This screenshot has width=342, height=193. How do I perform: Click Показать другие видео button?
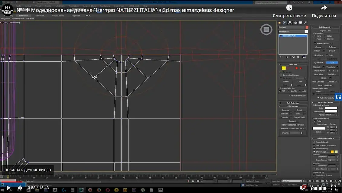click(28, 170)
